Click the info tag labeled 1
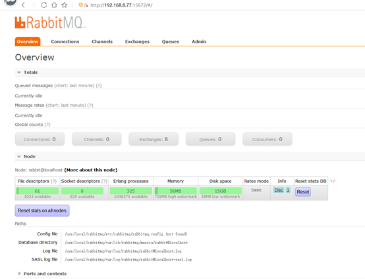 (x=288, y=190)
